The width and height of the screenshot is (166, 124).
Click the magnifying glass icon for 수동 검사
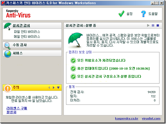tap(7, 46)
